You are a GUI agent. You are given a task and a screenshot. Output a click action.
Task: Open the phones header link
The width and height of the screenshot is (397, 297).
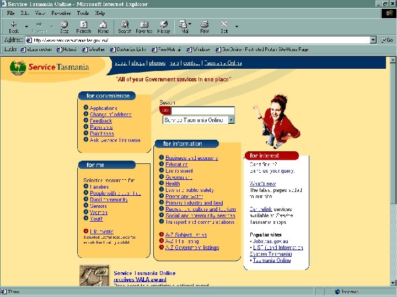157,63
